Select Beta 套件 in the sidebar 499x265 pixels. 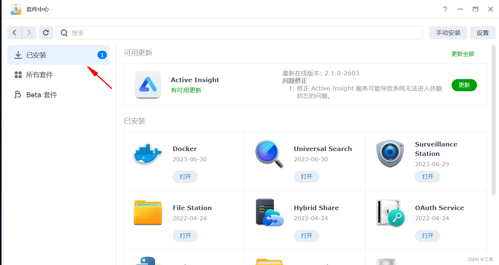[x=58, y=95]
